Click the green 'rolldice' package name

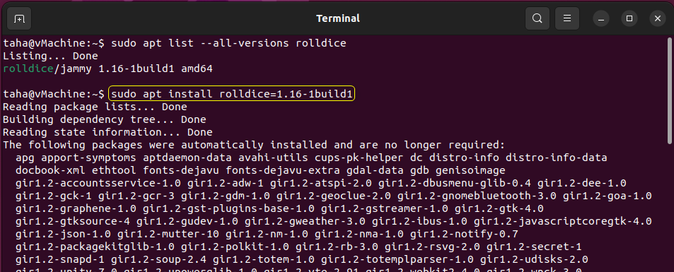point(28,69)
